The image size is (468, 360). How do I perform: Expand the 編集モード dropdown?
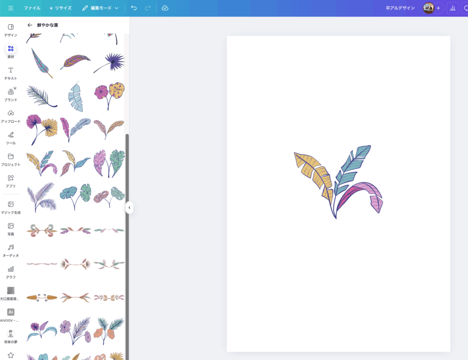(101, 8)
